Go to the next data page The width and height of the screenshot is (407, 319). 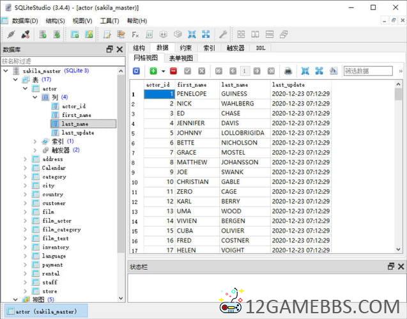257,71
